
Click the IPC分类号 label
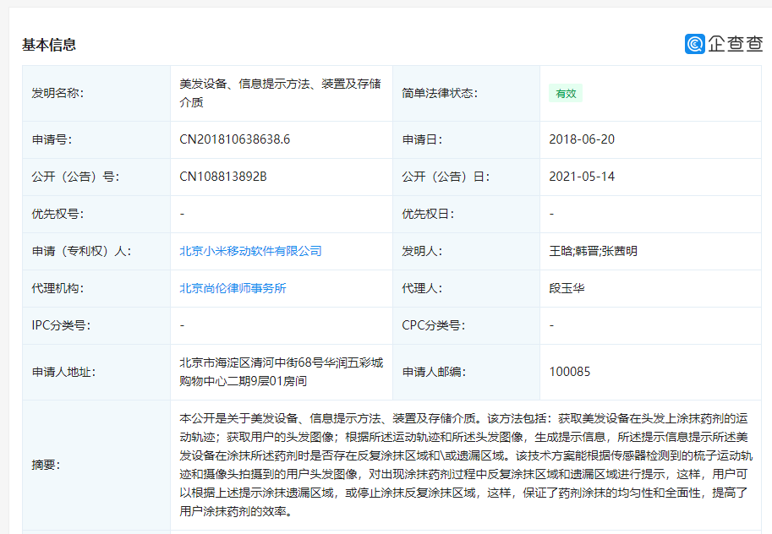pos(61,325)
